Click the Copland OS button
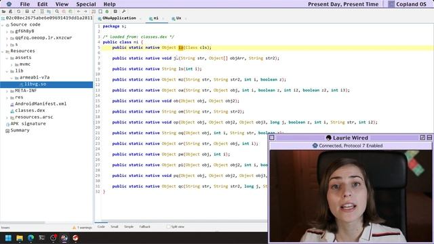 coord(408,4)
